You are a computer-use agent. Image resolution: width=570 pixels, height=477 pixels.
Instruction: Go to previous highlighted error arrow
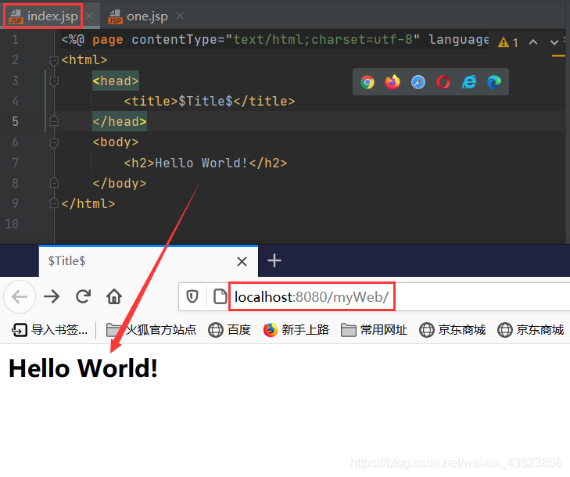pos(533,42)
